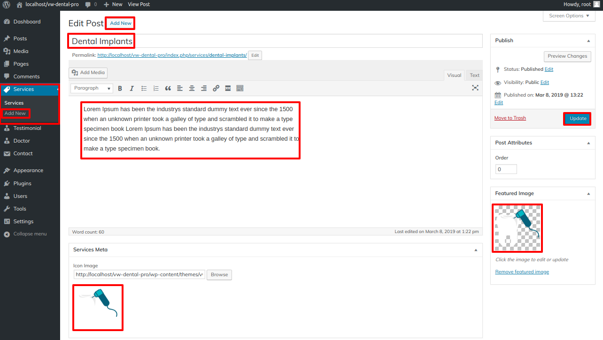Align text to the right

click(x=204, y=88)
